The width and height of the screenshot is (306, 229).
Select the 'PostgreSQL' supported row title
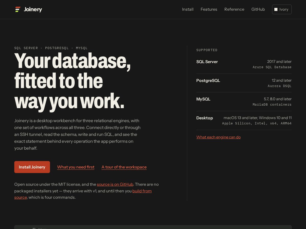click(x=208, y=80)
